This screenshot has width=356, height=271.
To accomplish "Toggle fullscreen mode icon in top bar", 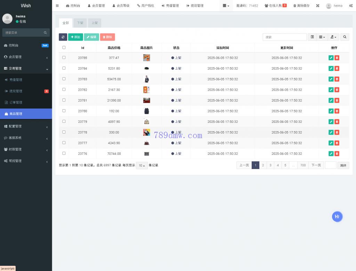I will point(318,6).
